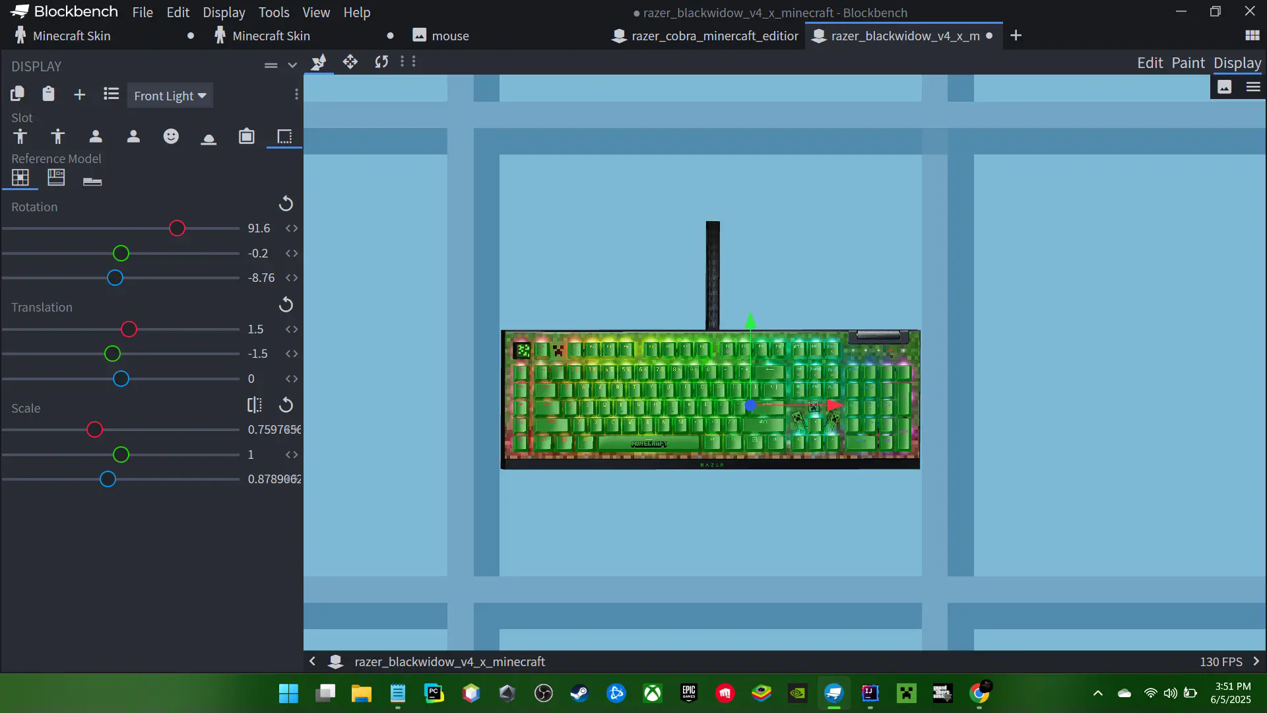Image resolution: width=1267 pixels, height=713 pixels.
Task: Open the View menu
Action: tap(316, 13)
